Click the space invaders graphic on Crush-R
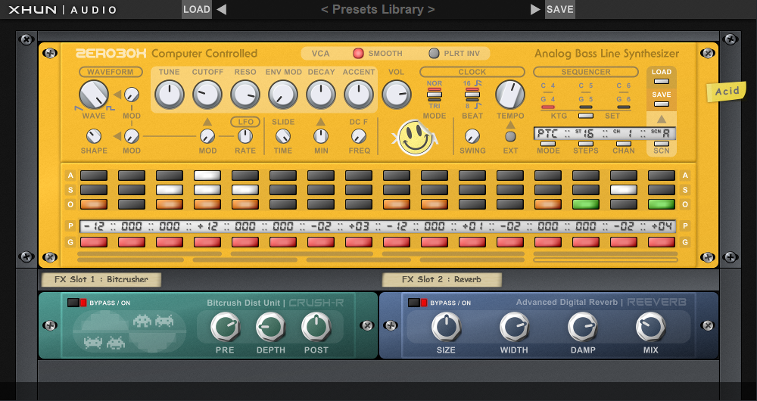The image size is (757, 401). pyautogui.click(x=129, y=330)
